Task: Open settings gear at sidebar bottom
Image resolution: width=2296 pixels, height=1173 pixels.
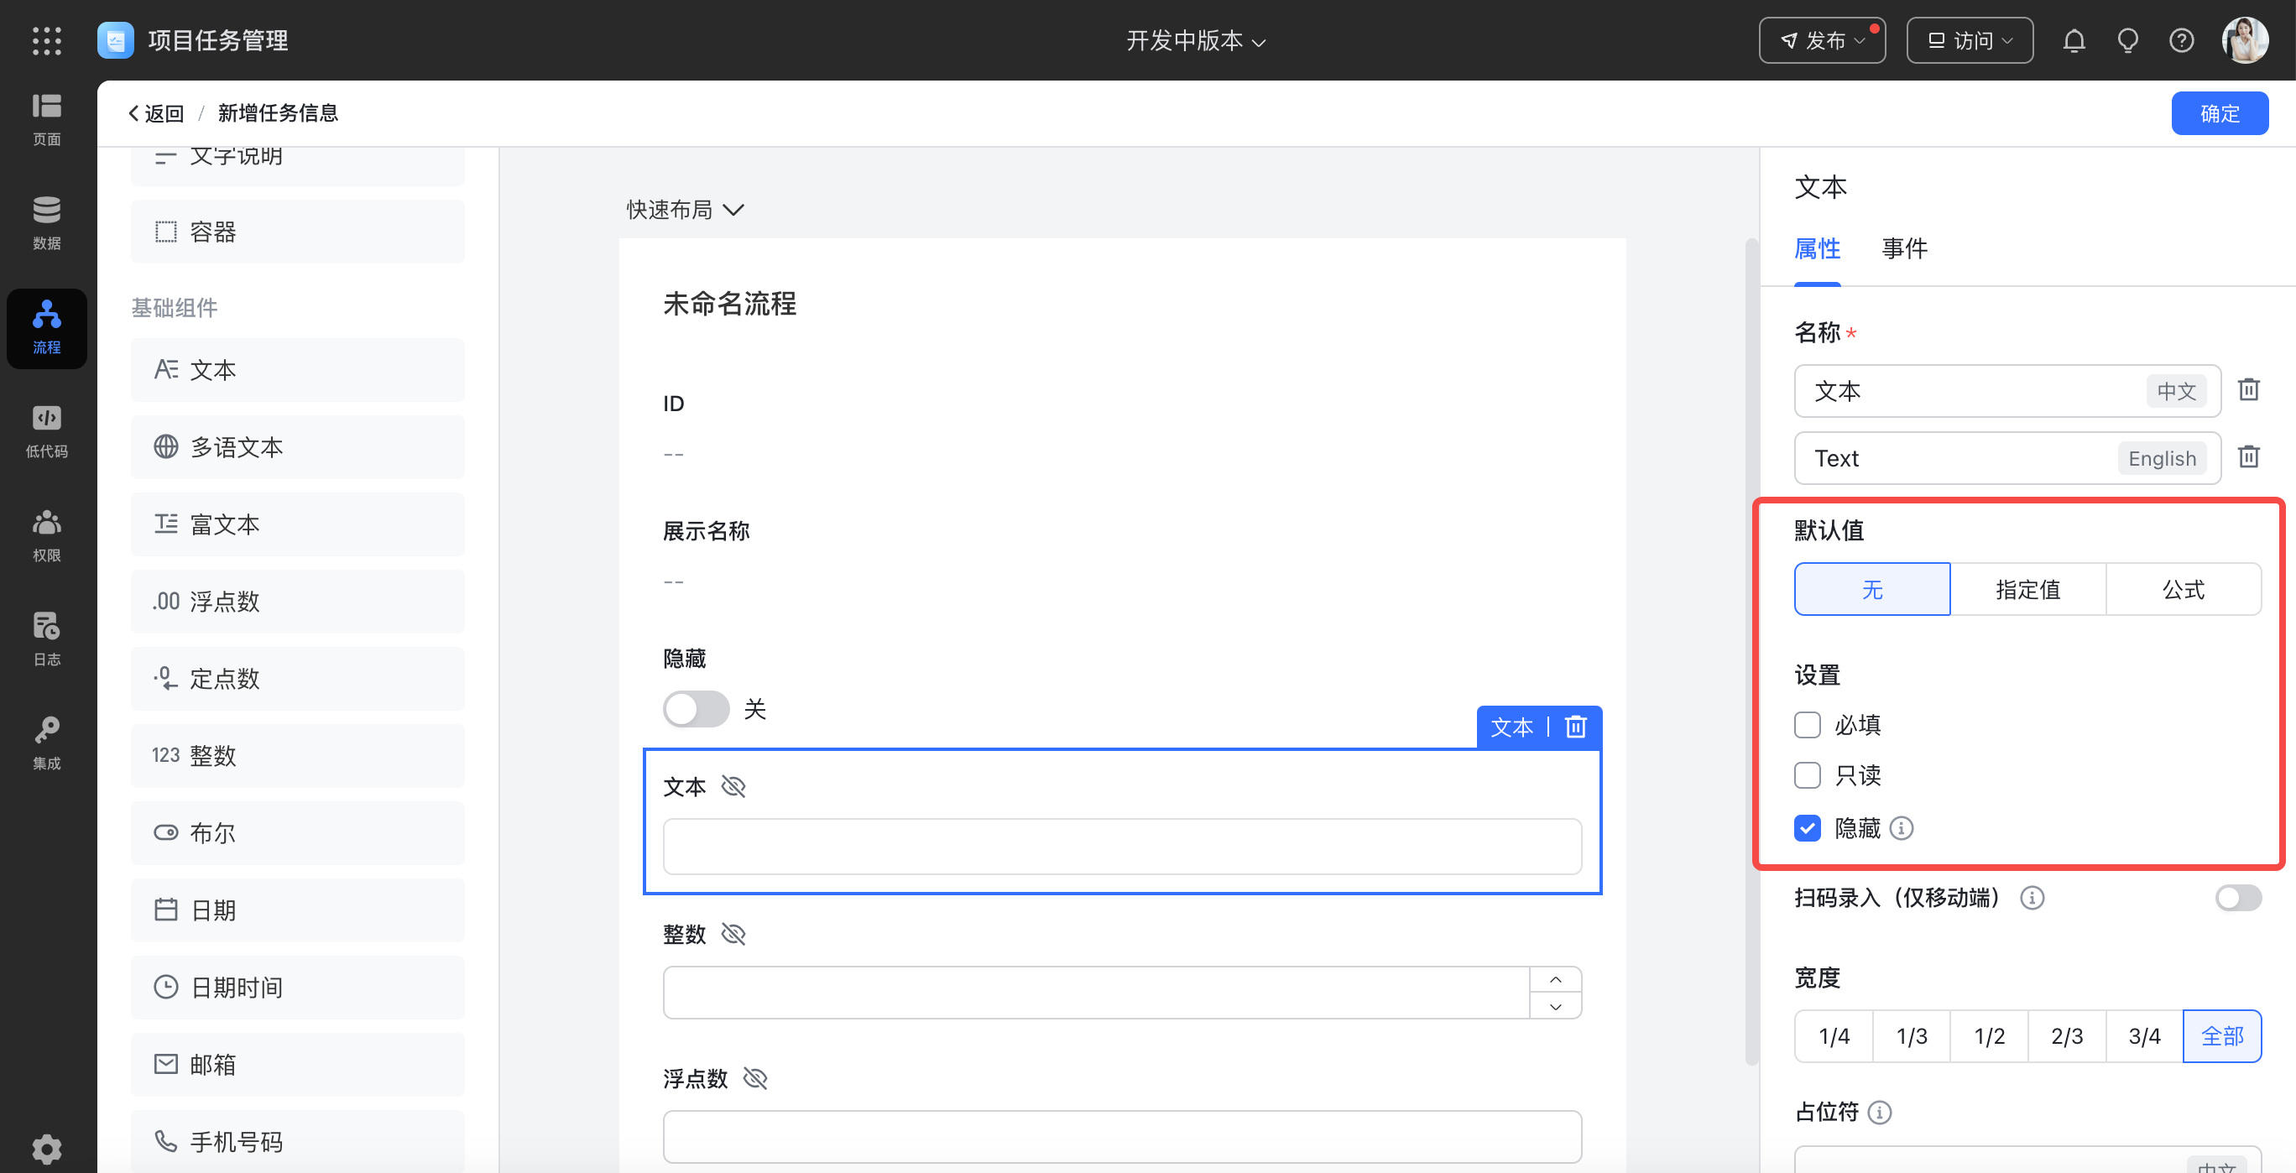Action: click(x=46, y=1149)
